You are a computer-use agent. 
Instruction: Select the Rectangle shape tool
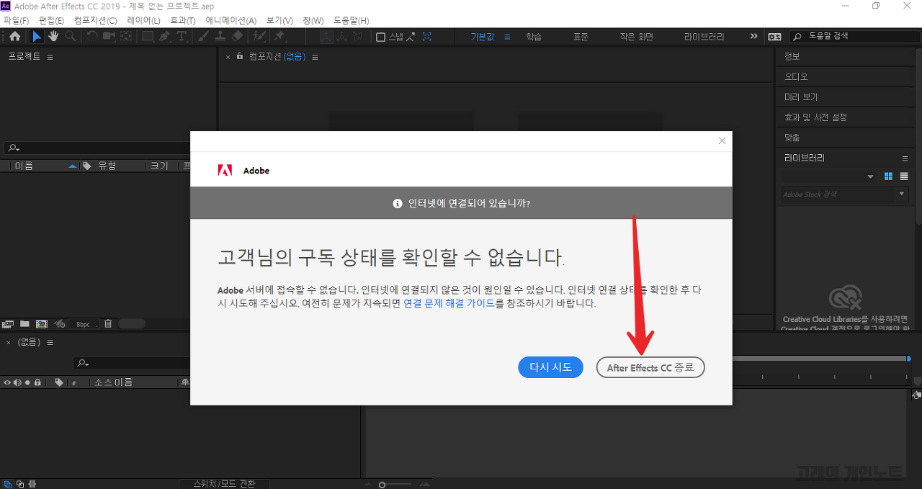(x=148, y=37)
